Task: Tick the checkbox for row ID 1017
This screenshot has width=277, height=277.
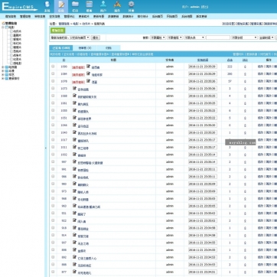Action: tap(53, 140)
